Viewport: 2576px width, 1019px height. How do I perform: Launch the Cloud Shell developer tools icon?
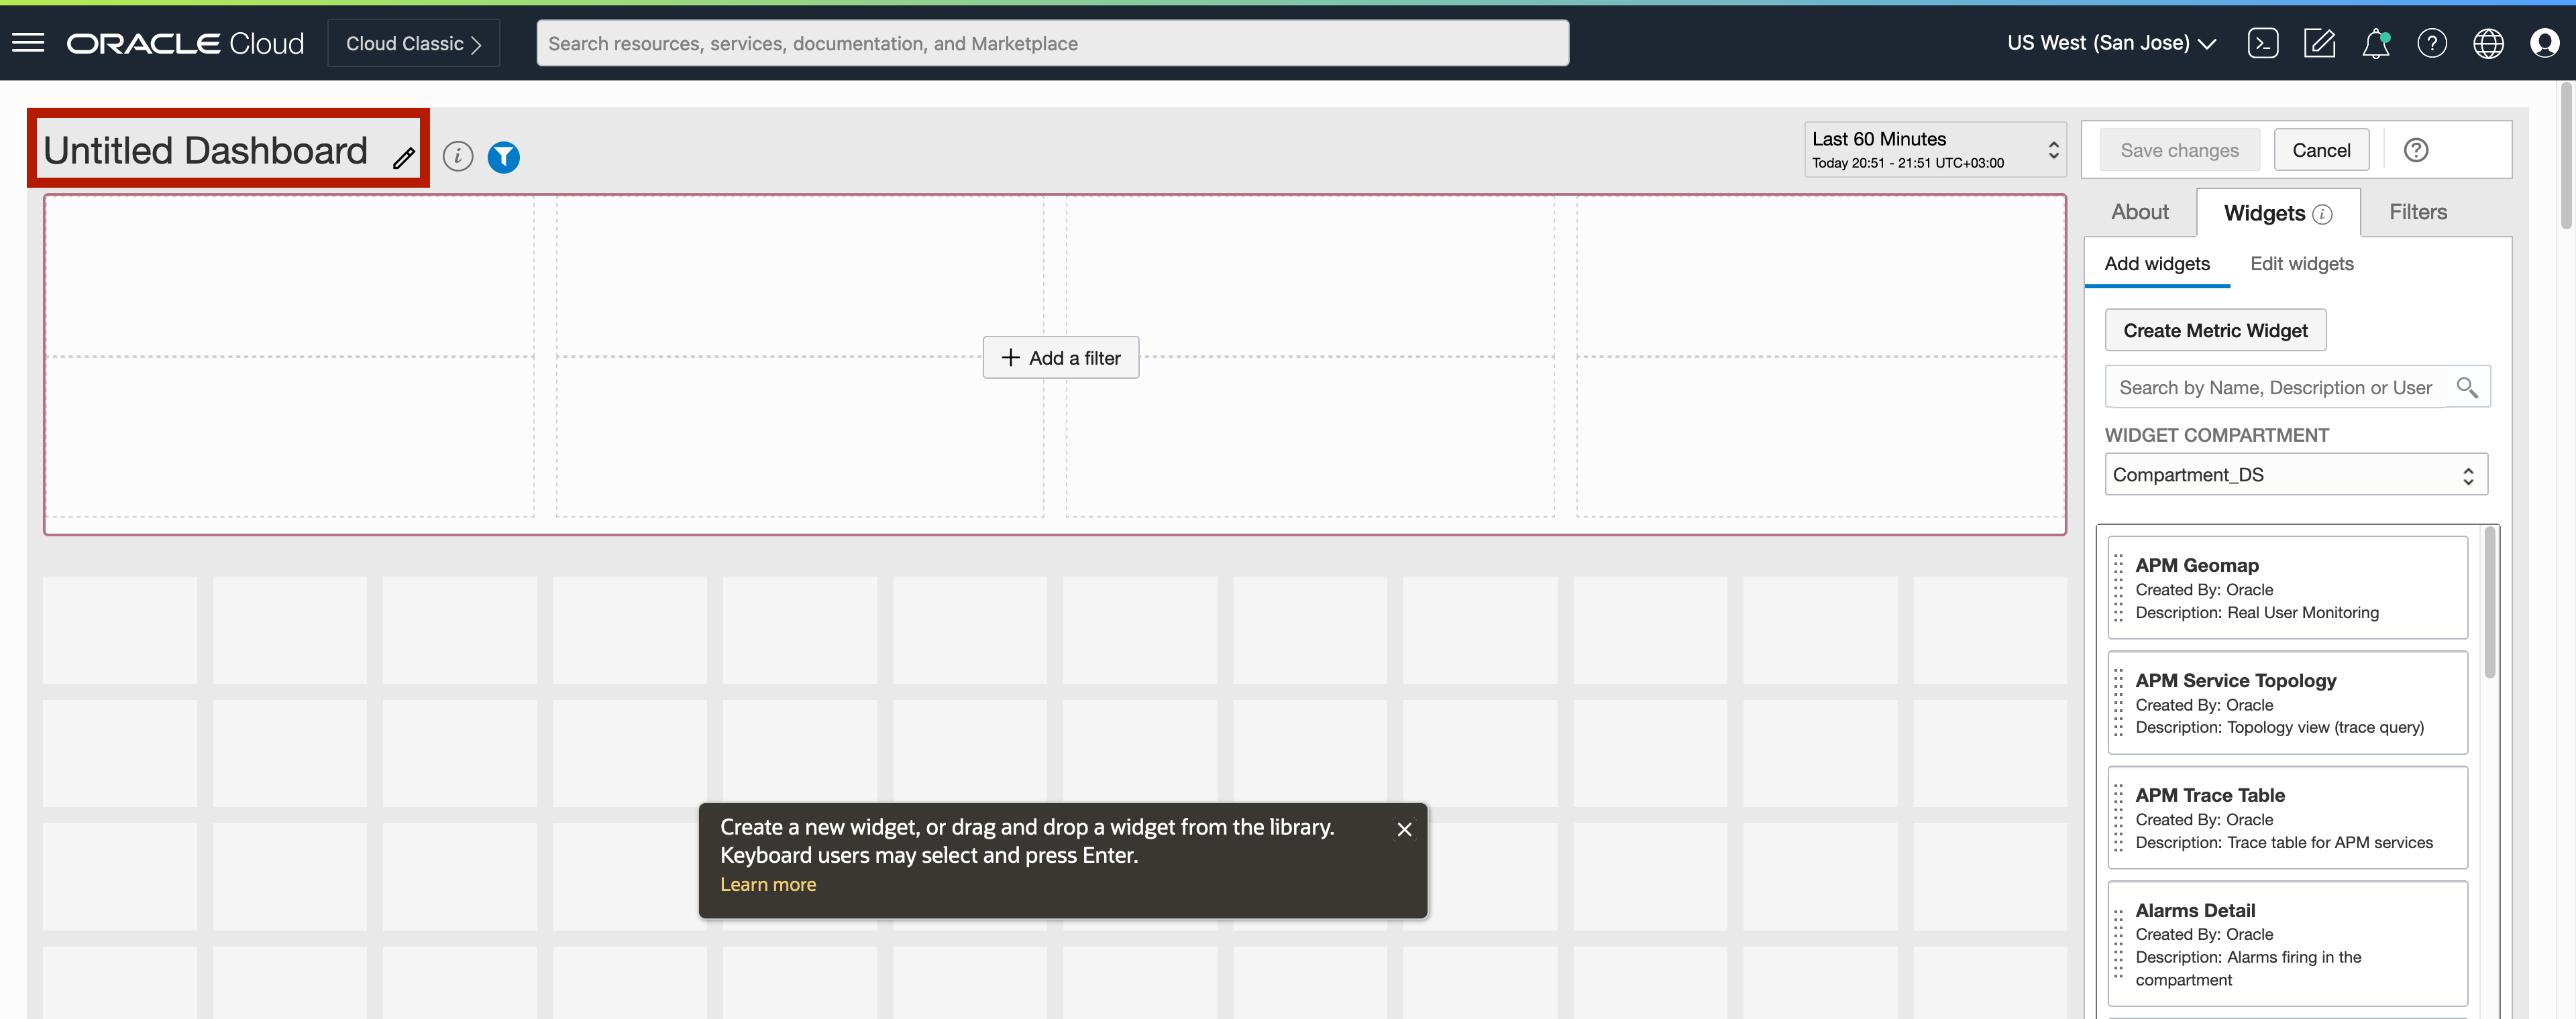(x=2262, y=43)
